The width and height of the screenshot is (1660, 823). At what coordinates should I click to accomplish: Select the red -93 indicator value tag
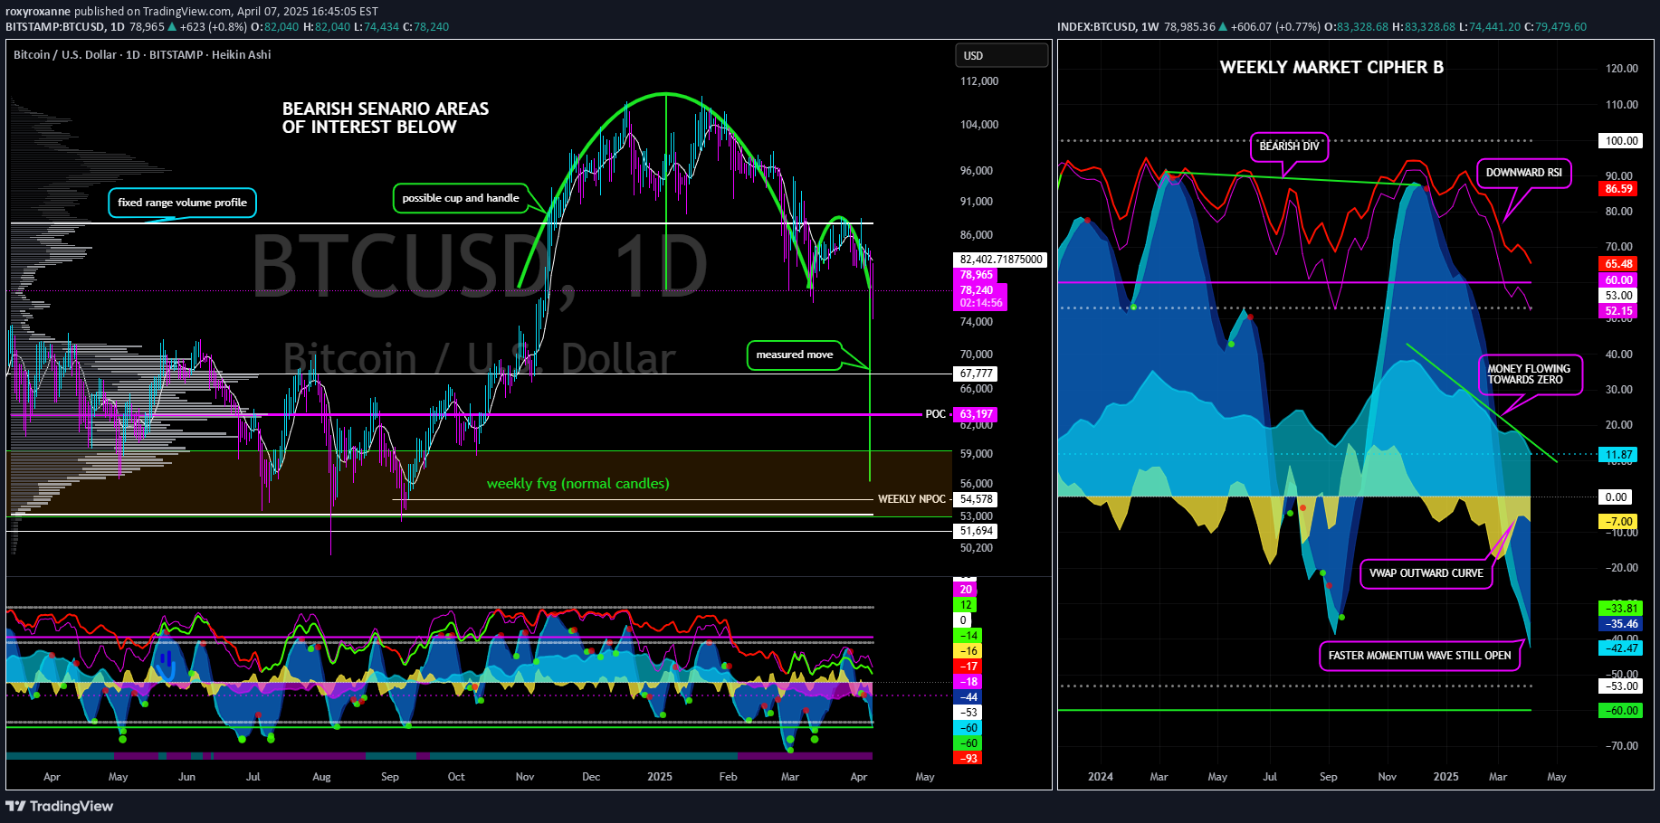(x=968, y=759)
